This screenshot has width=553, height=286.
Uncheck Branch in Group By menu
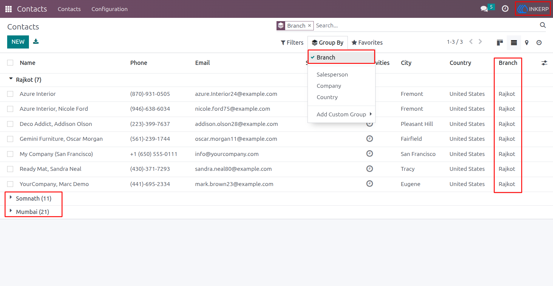[342, 57]
